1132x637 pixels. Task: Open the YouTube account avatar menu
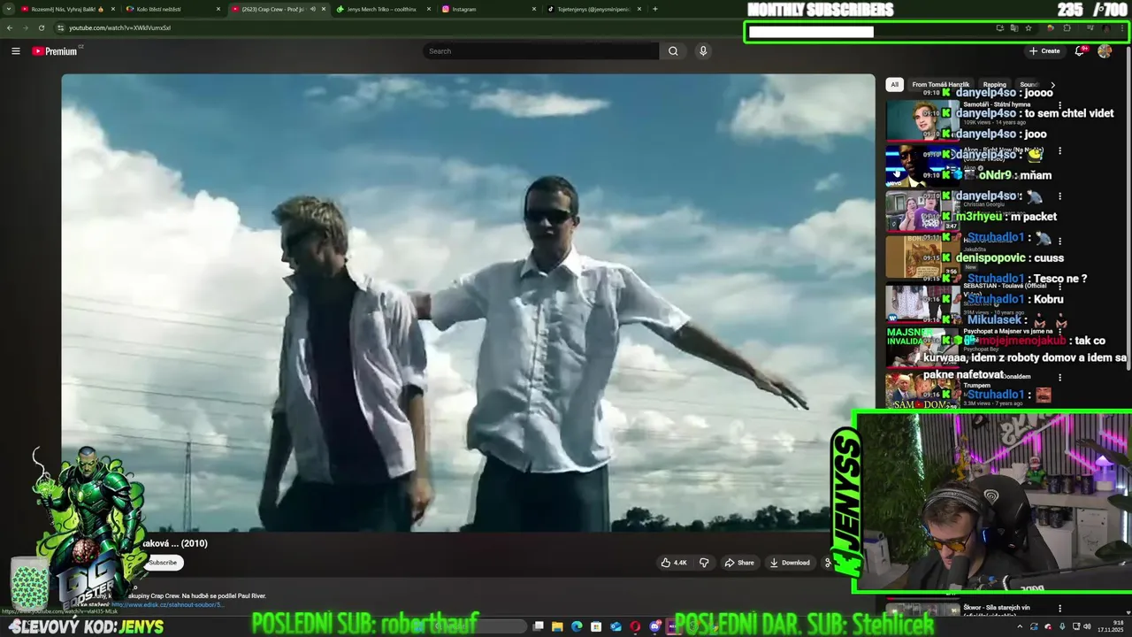tap(1105, 51)
